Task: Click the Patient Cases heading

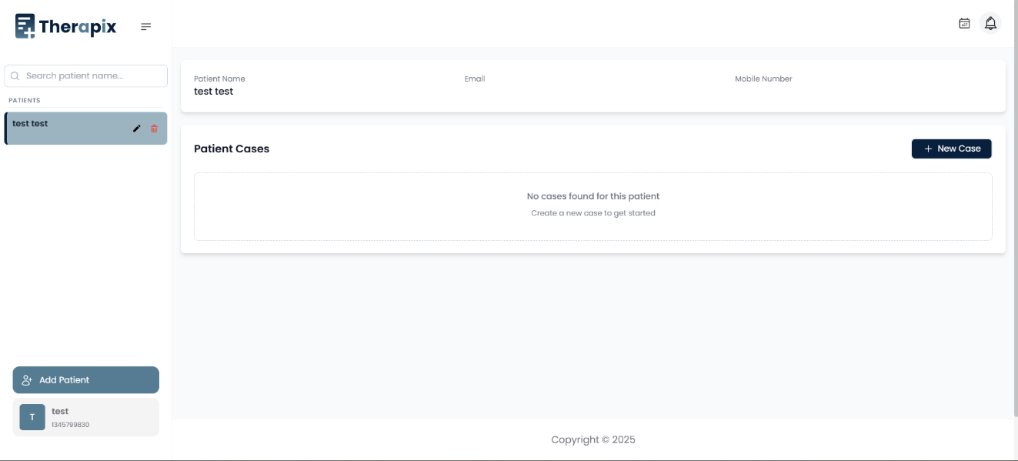Action: [232, 149]
